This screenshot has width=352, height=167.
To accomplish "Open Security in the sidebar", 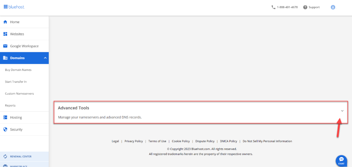I will click(24, 130).
